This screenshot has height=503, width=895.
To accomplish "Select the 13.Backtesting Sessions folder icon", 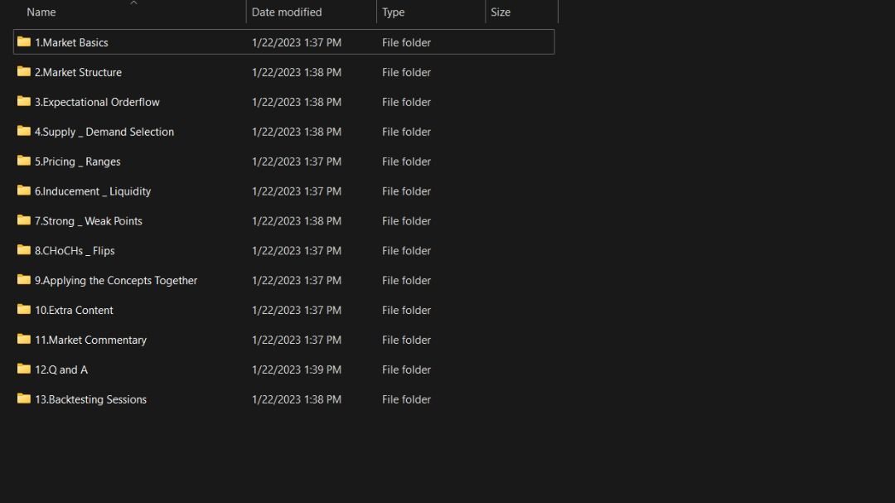I will pos(24,399).
